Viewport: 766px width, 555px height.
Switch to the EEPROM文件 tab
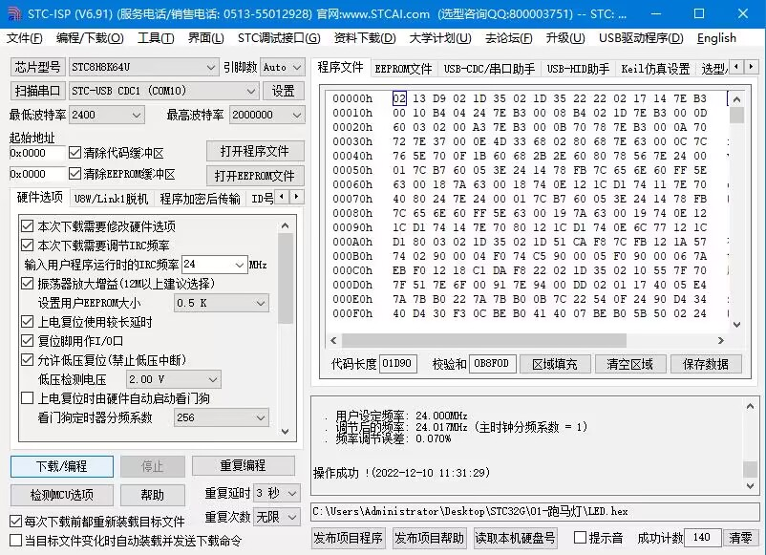[402, 69]
